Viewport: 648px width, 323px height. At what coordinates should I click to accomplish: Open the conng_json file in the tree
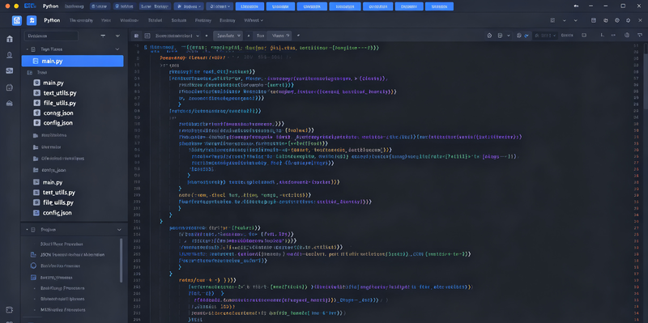pos(58,113)
